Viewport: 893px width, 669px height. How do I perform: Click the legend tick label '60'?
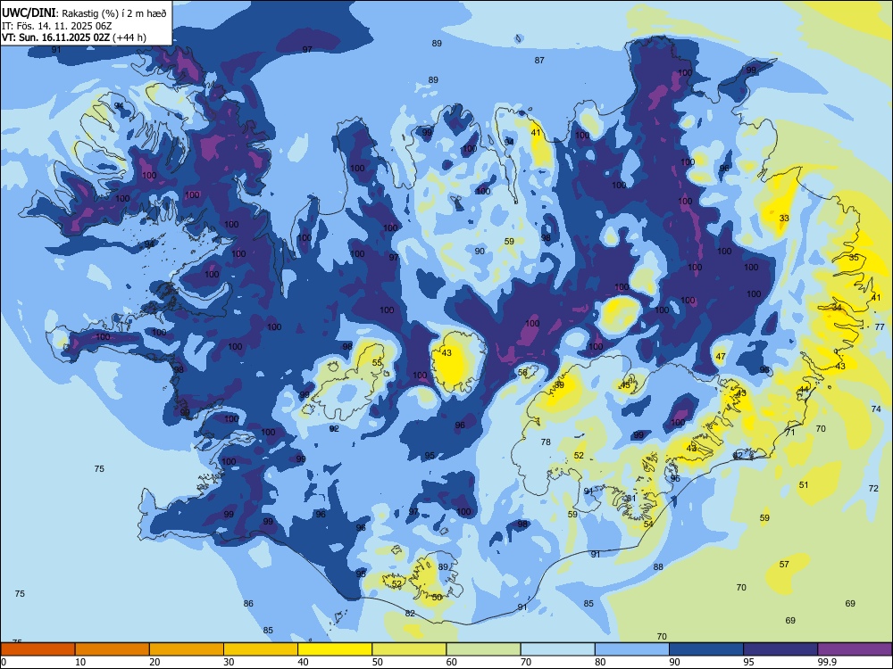(x=452, y=662)
